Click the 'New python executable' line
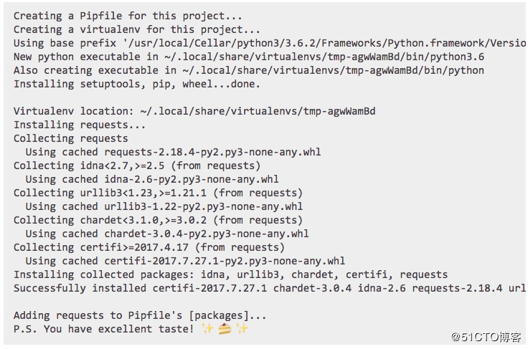Image resolution: width=528 pixels, height=349 pixels. click(249, 57)
